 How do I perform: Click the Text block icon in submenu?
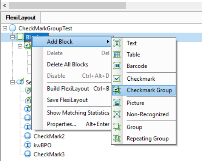click(117, 43)
